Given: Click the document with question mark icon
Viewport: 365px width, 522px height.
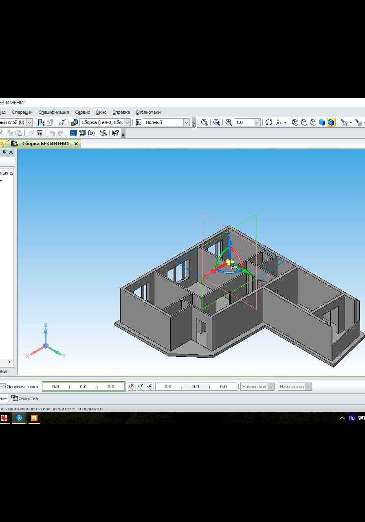Looking at the screenshot, I should (82, 133).
